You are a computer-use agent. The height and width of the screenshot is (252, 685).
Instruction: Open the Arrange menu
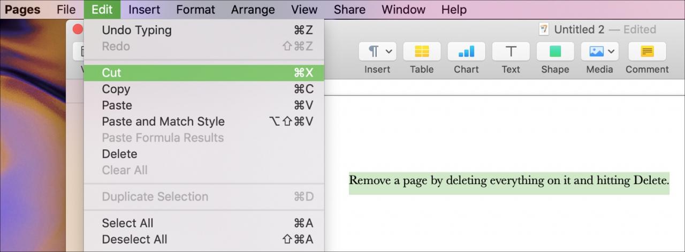(x=253, y=10)
